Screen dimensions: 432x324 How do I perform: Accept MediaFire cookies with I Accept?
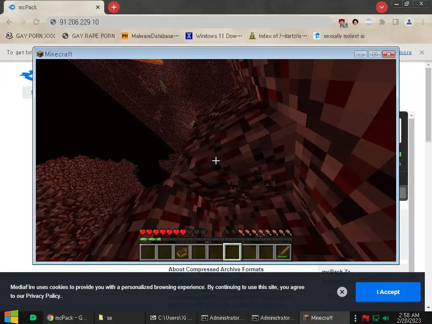(388, 292)
